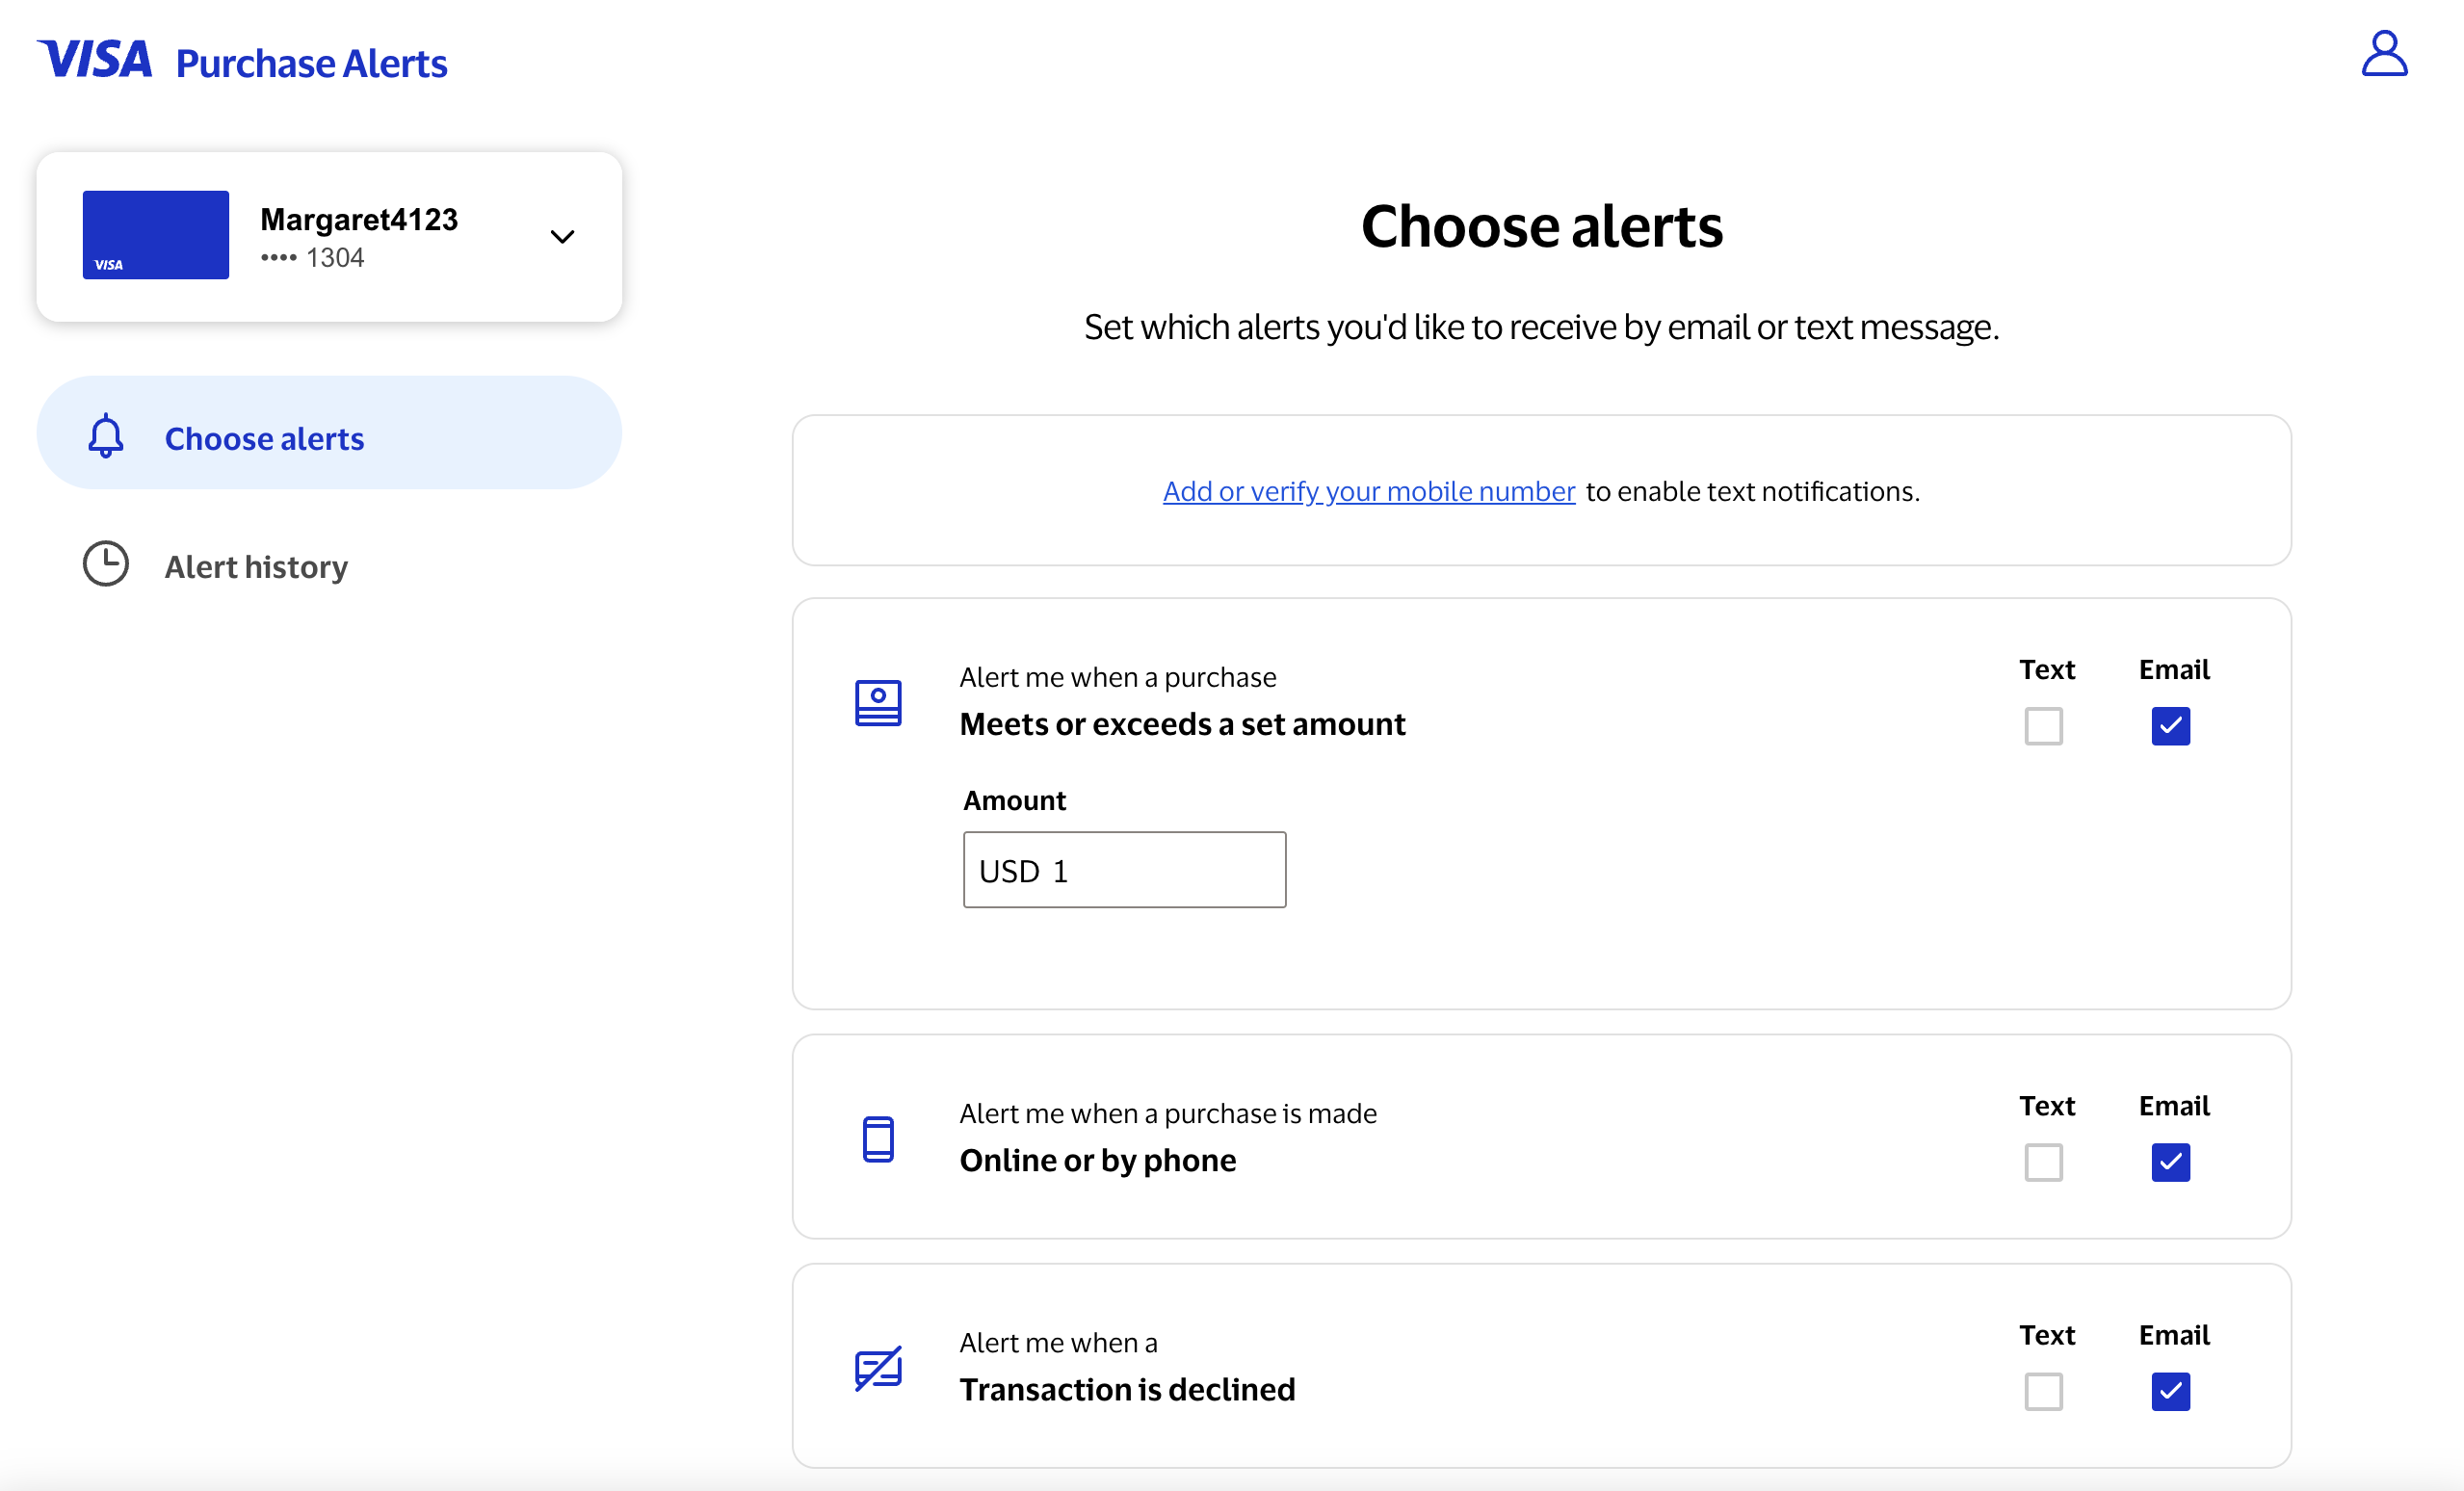The image size is (2464, 1491).
Task: Click the Visa logo in the header
Action: pyautogui.click(x=95, y=60)
